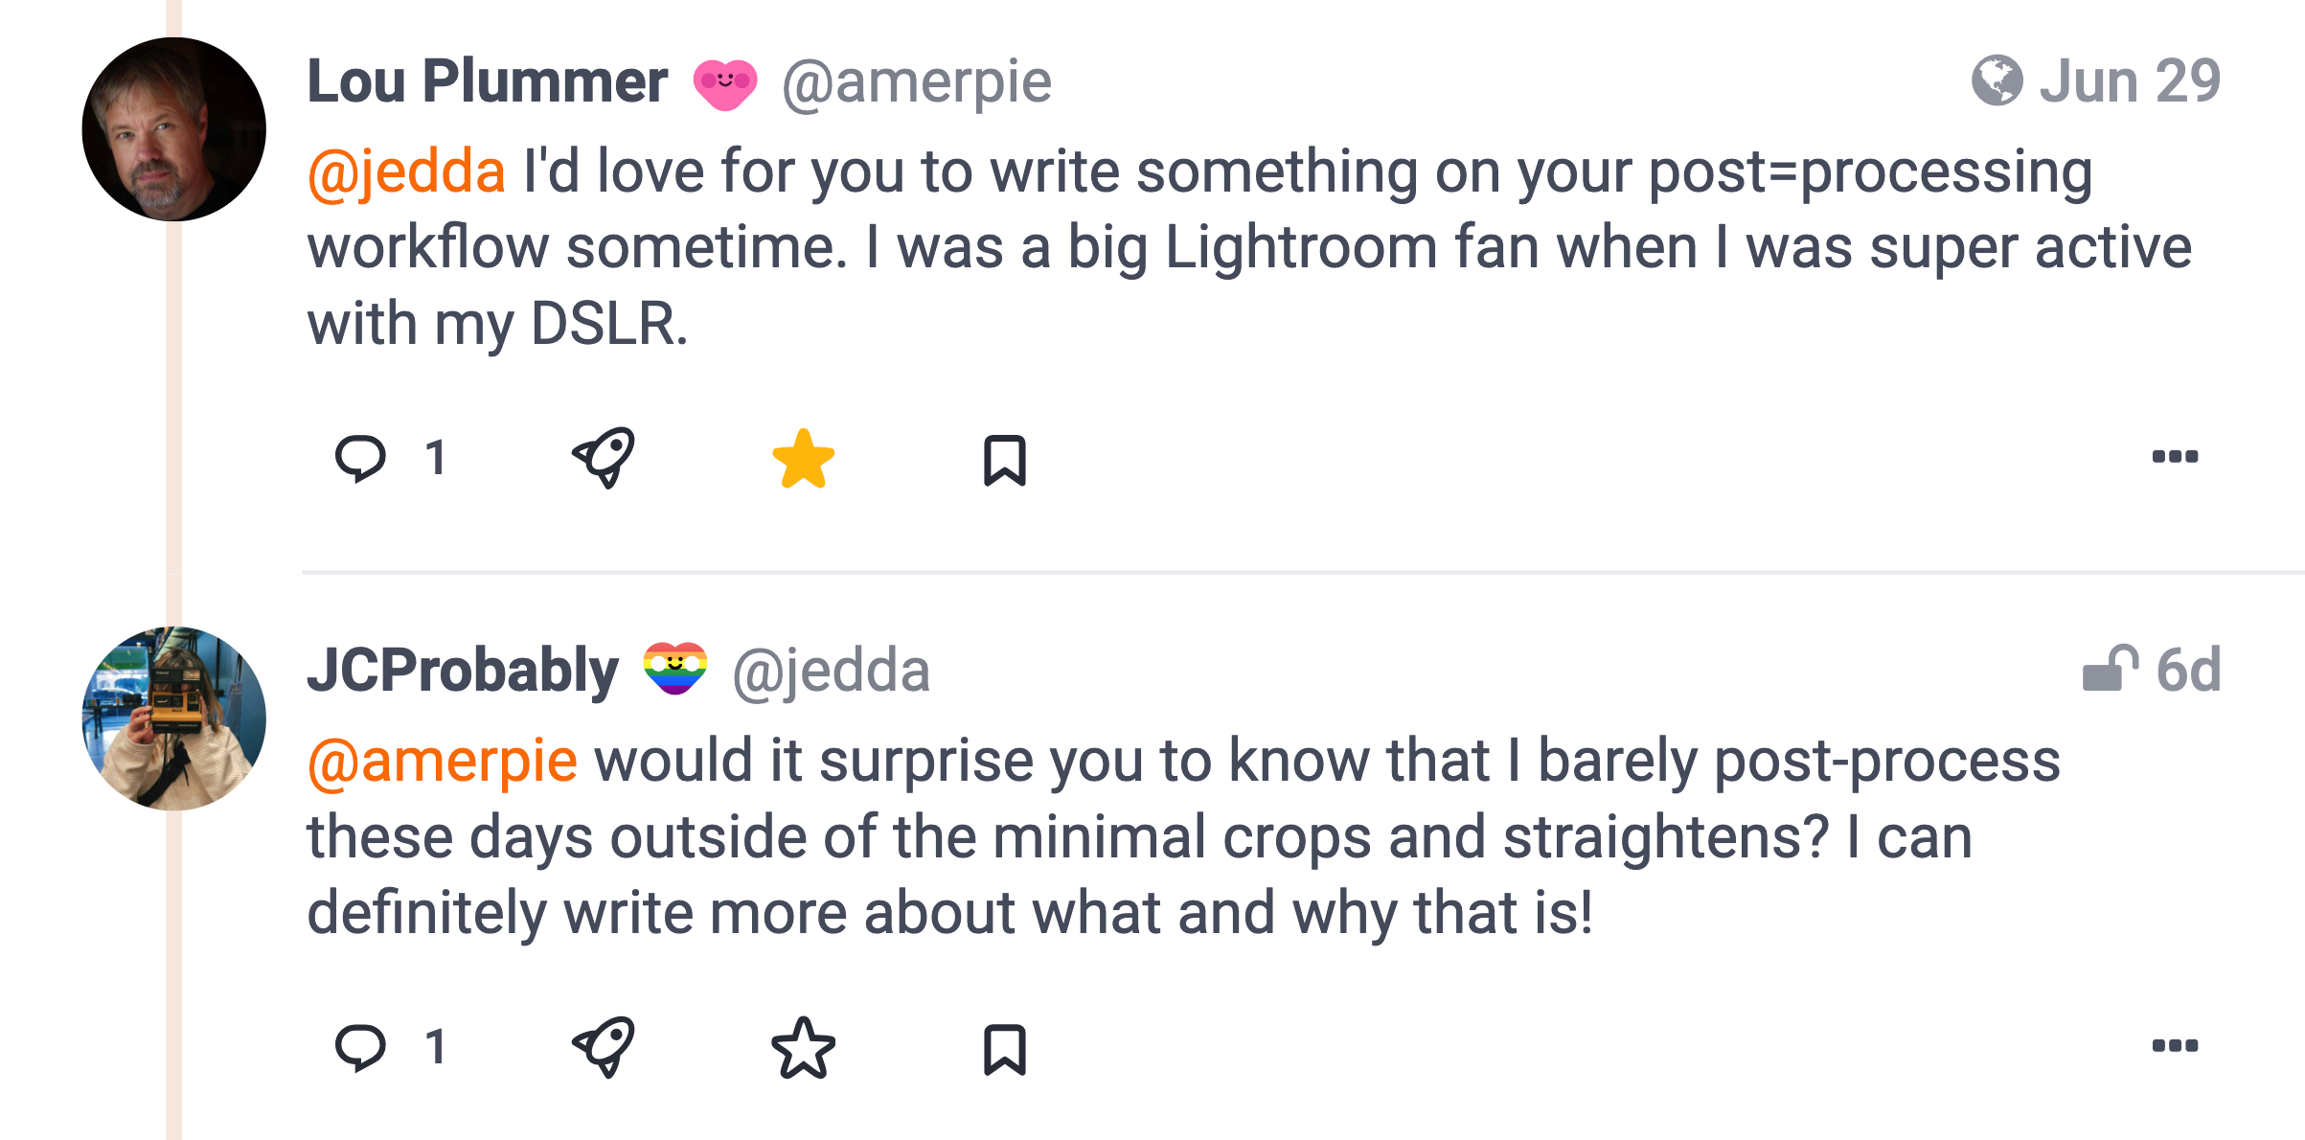2305x1140 pixels.
Task: Click the Jun 29 post timestamp
Action: coord(2129,81)
